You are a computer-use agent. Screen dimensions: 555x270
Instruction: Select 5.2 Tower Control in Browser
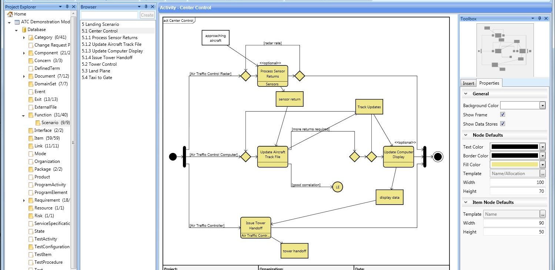[99, 64]
